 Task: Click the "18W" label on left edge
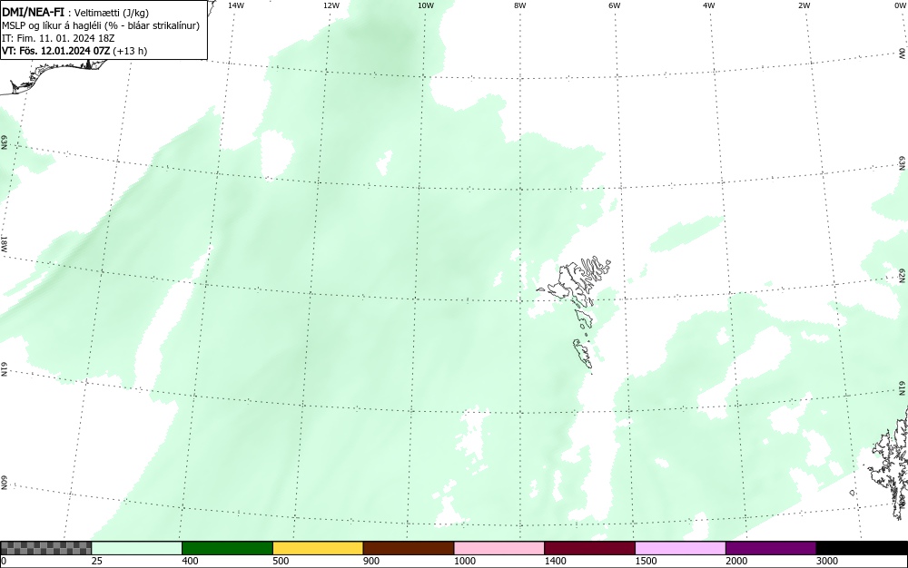[x=4, y=243]
